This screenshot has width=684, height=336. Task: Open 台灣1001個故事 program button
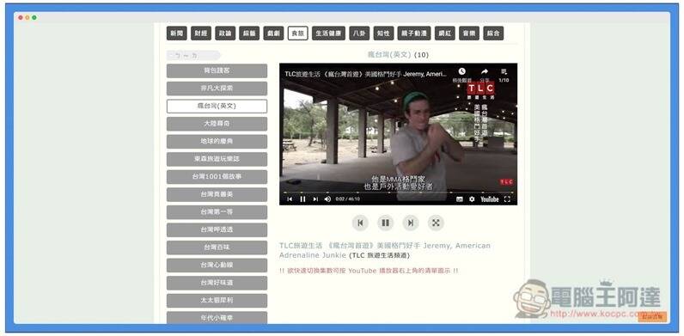217,177
